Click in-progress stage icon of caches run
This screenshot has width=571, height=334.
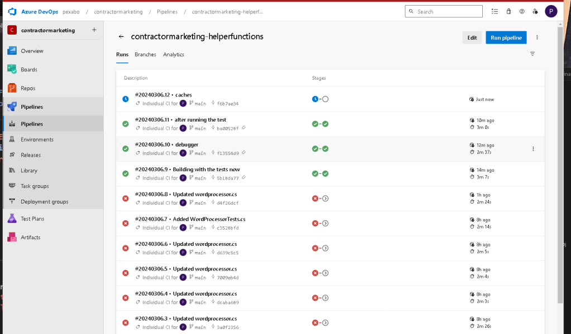click(315, 99)
